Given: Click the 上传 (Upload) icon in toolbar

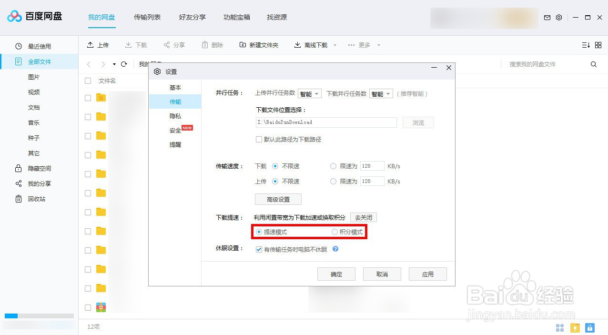Looking at the screenshot, I should (91, 45).
